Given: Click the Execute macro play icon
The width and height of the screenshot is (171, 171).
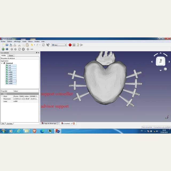Looking at the screenshot, I should (x=81, y=45).
